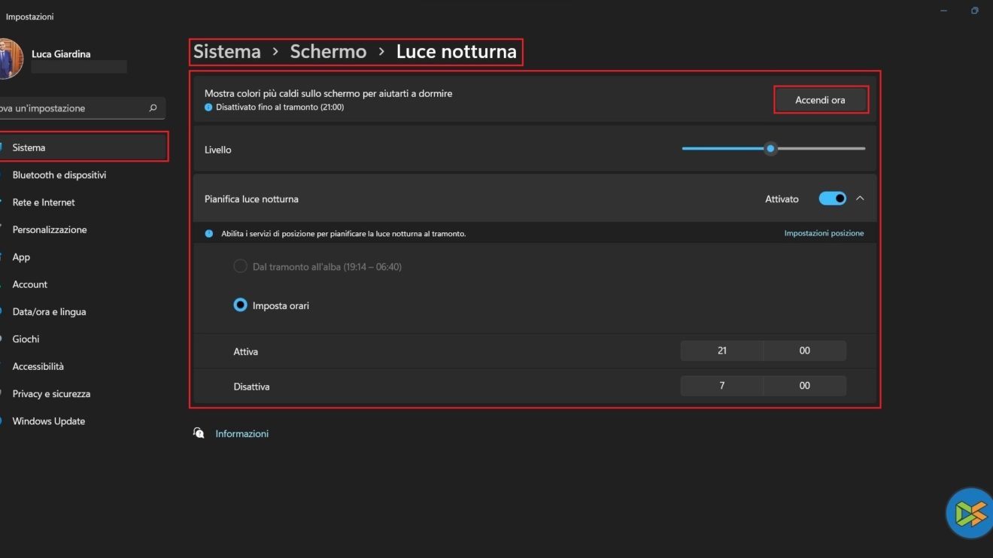Image resolution: width=993 pixels, height=558 pixels.
Task: Collapse the Pianifica luce notturna section
Action: click(x=860, y=199)
